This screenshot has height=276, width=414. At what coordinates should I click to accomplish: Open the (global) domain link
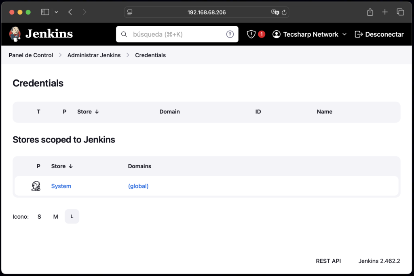[x=138, y=186]
